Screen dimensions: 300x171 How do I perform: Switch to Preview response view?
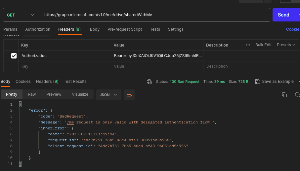pos(54,94)
